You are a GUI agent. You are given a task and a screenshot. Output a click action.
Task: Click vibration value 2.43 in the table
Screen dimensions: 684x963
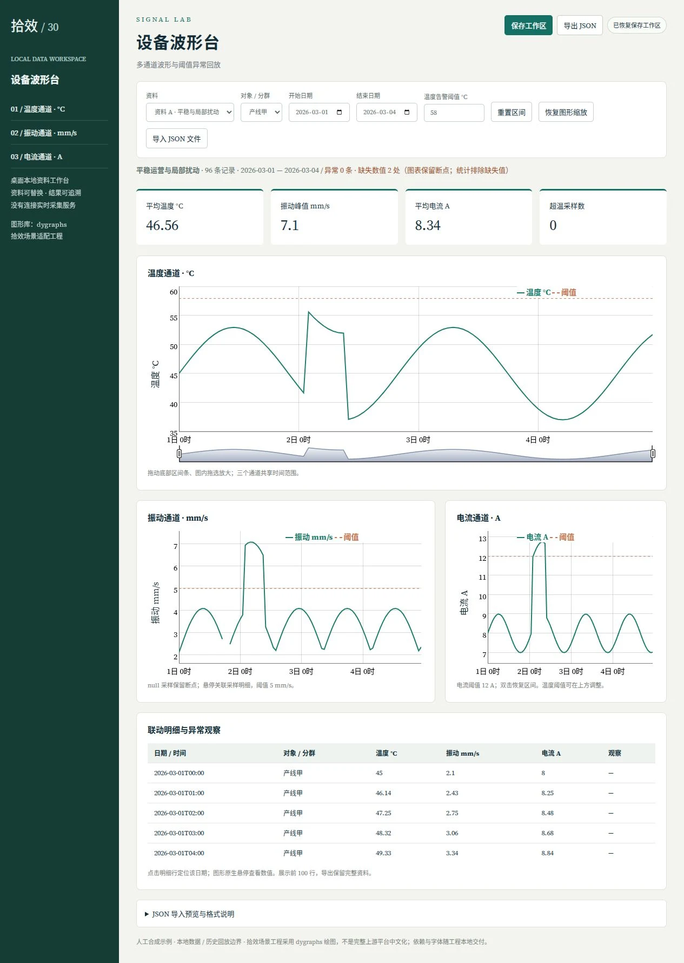pyautogui.click(x=452, y=793)
